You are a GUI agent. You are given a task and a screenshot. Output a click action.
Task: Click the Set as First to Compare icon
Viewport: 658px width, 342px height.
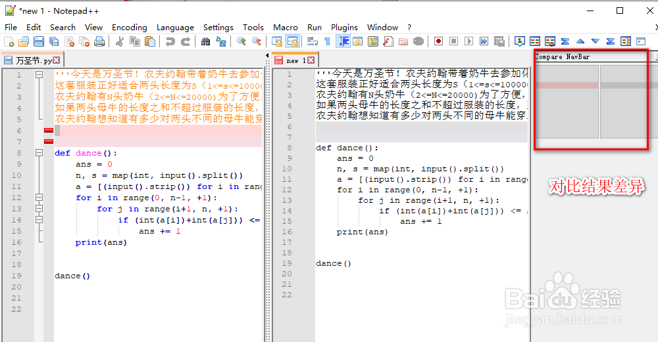[x=520, y=41]
